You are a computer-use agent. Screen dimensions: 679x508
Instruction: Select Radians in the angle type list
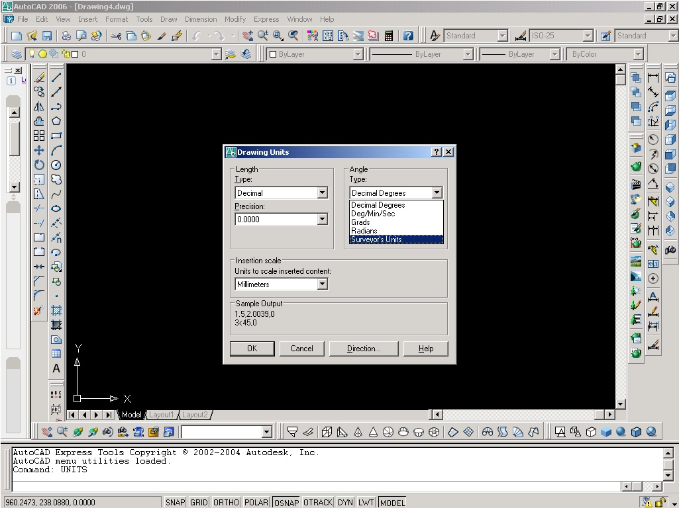coord(396,230)
